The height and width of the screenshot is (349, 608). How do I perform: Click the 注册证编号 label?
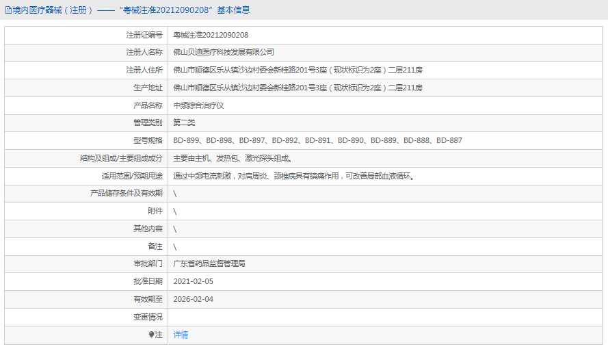pos(144,35)
